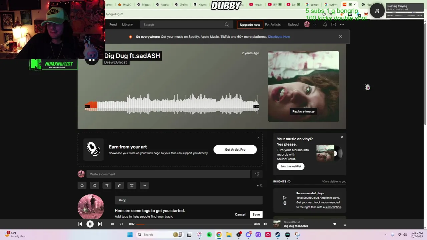Open the Library tab

pos(127,24)
